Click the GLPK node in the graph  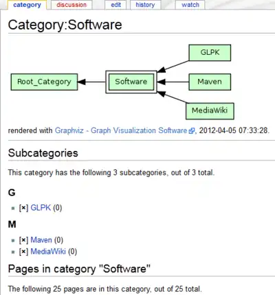pyautogui.click(x=210, y=53)
